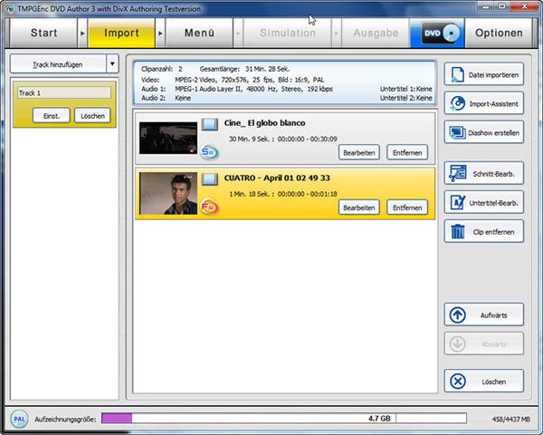Click the DVD disc format icon
Image resolution: width=543 pixels, height=435 pixels.
click(x=437, y=33)
